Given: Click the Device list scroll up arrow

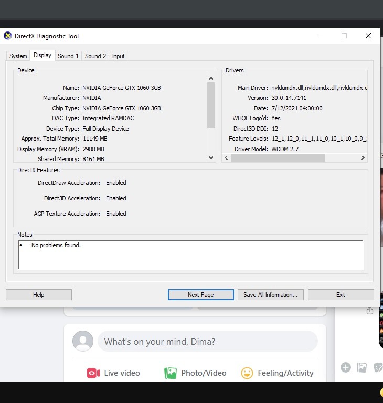Looking at the screenshot, I should point(211,78).
